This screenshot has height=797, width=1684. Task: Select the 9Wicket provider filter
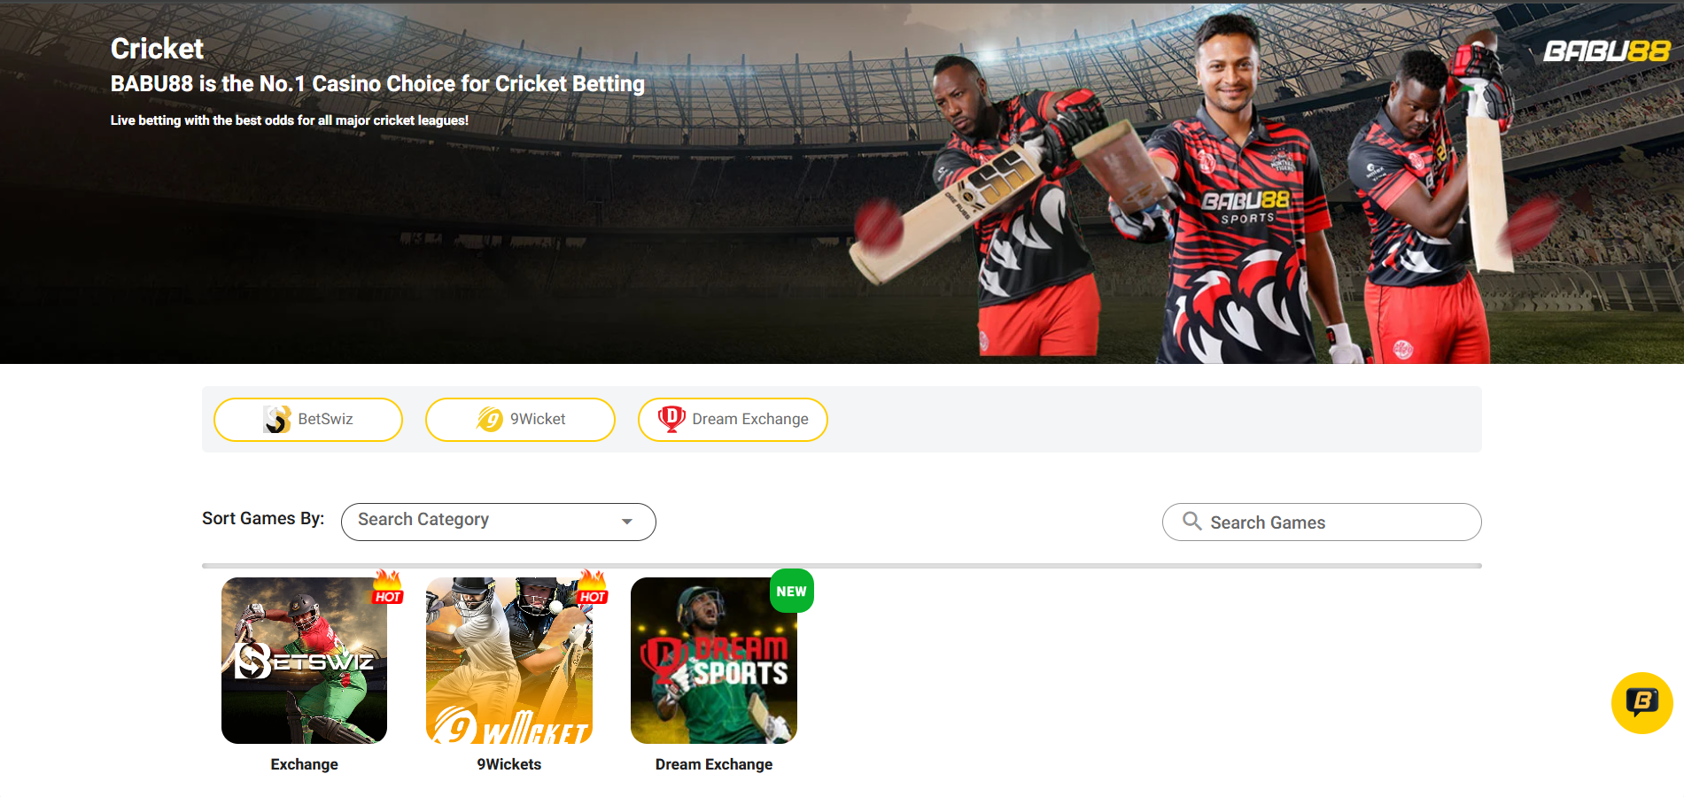(520, 420)
